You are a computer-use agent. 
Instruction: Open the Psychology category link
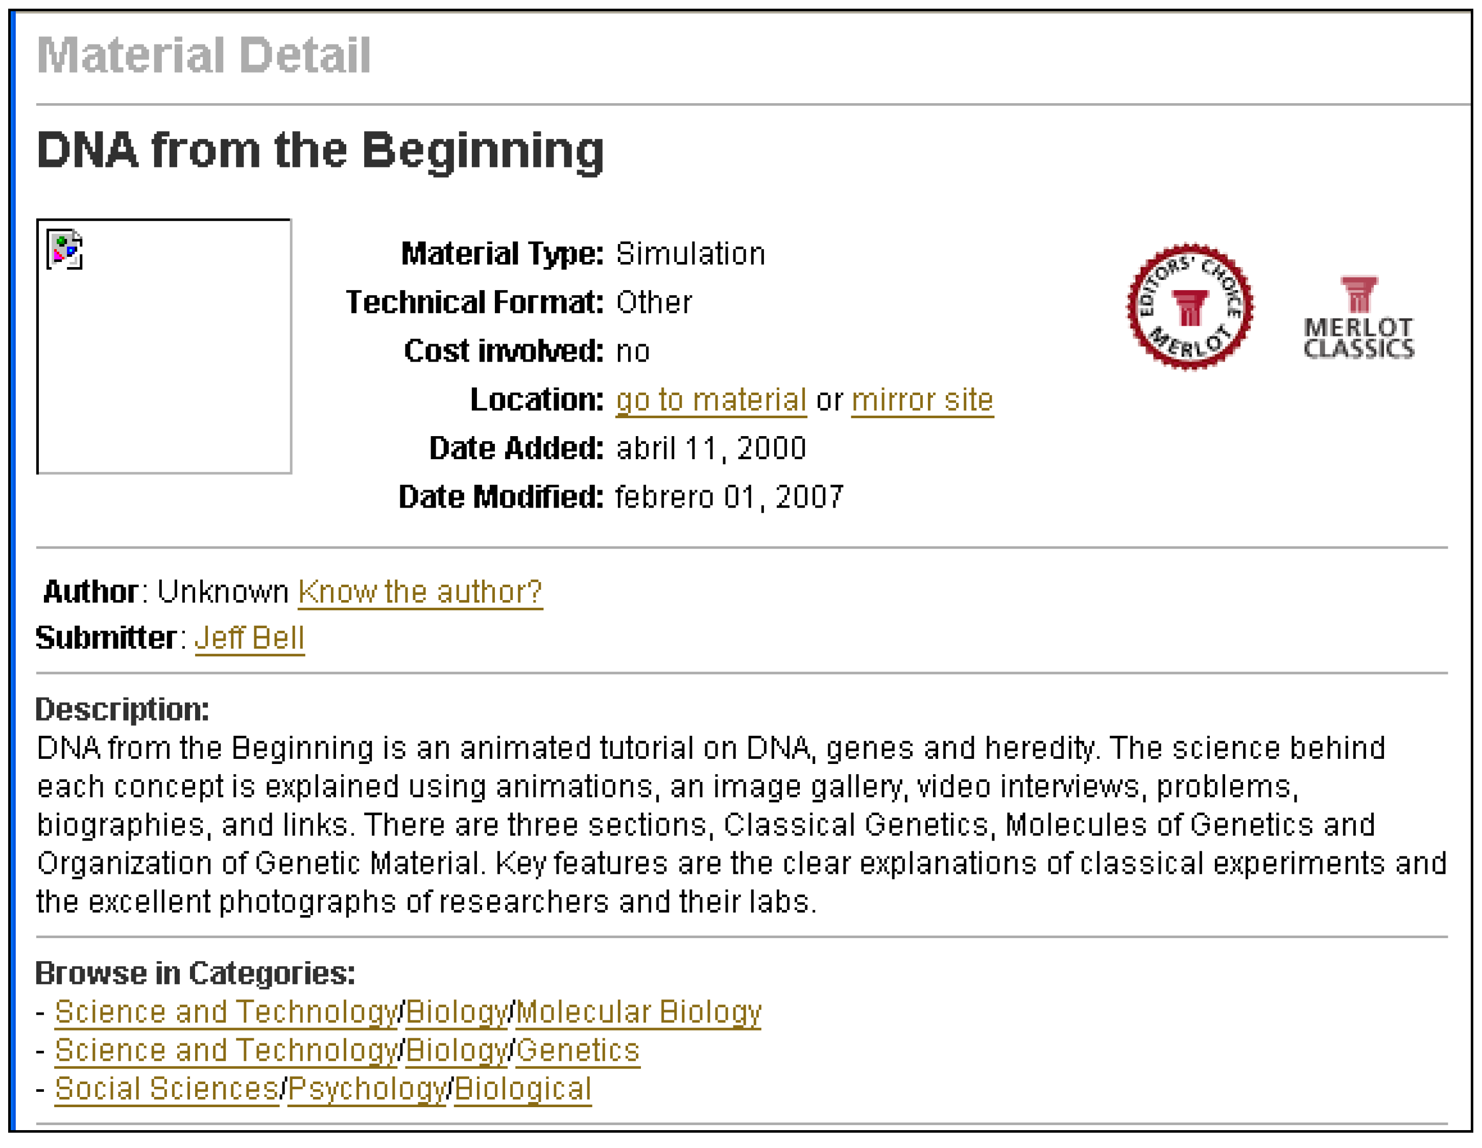[x=367, y=1089]
